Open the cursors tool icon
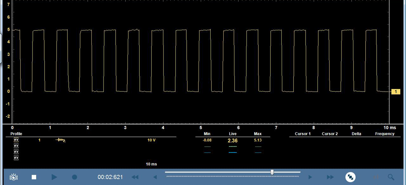The image size is (406, 185). pos(376,177)
